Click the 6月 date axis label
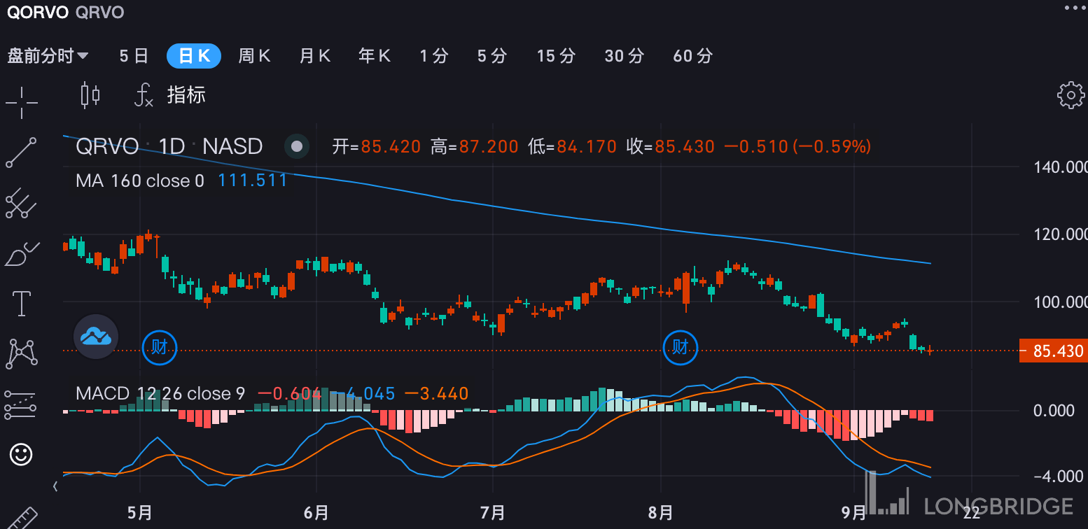1088x529 pixels. [316, 513]
